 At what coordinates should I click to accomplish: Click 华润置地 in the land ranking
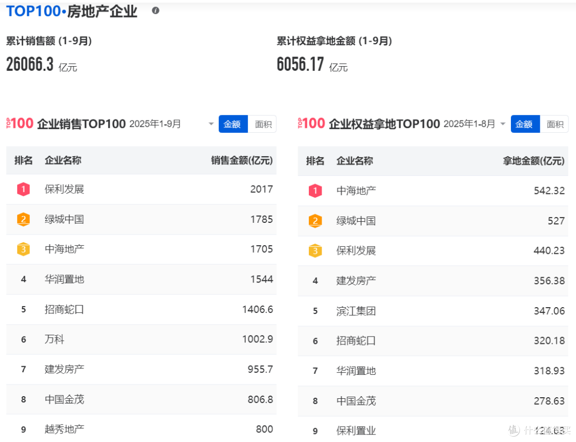click(356, 371)
